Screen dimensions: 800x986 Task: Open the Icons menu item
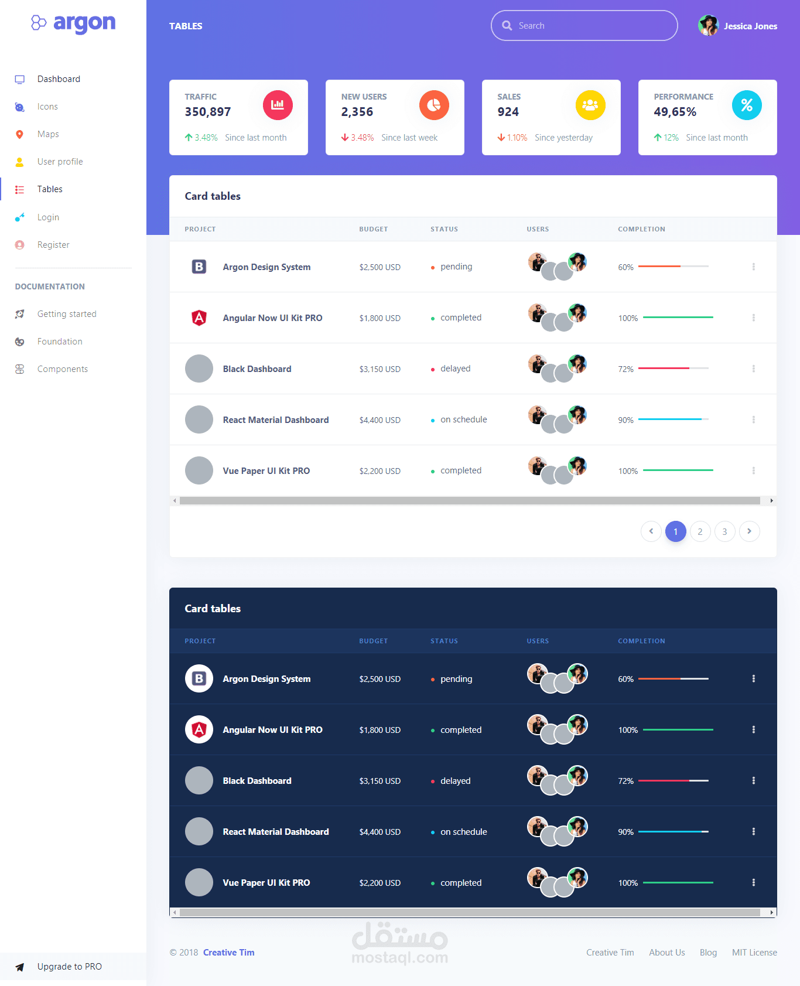pos(73,107)
